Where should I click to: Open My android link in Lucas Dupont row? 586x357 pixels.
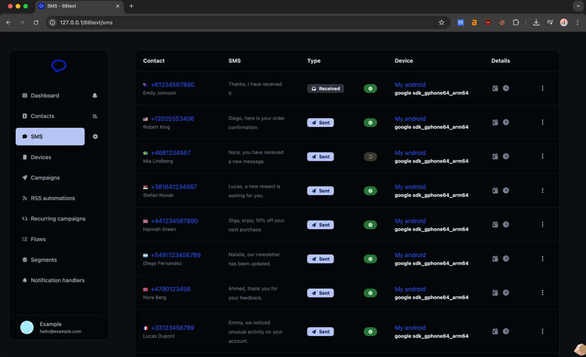click(410, 328)
